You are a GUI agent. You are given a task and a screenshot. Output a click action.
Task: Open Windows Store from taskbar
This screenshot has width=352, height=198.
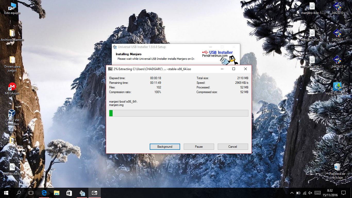[x=69, y=193]
